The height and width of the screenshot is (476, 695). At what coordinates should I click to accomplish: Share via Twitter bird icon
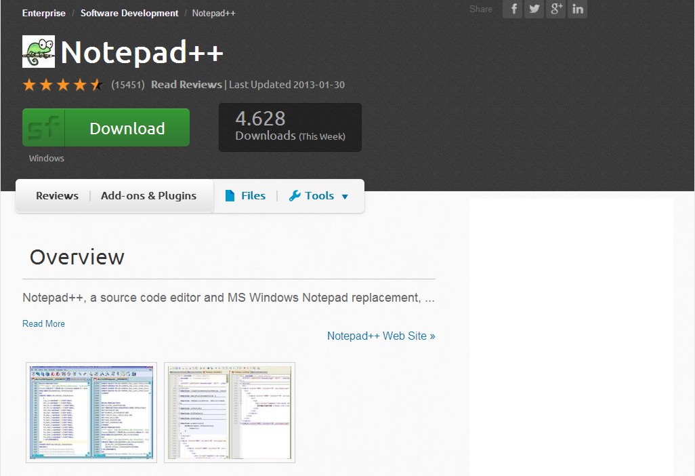coord(534,8)
